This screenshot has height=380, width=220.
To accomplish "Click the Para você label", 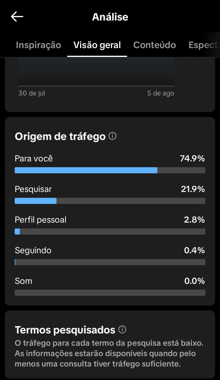I will [x=34, y=159].
